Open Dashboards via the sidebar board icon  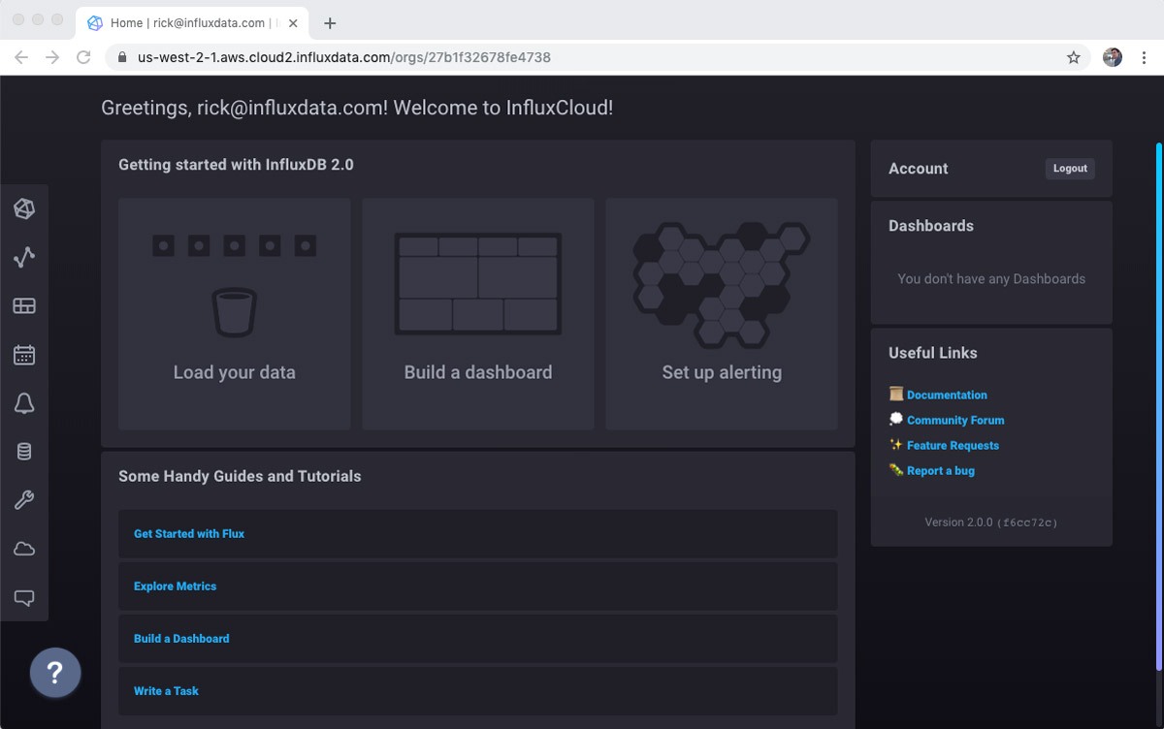24,305
